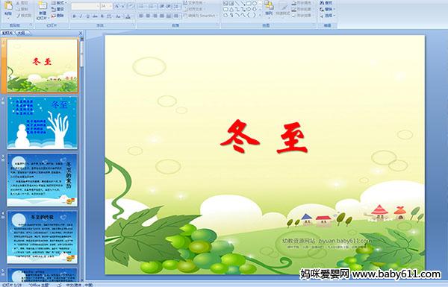Open the font name combo box
Viewport: 448px width, 287px height.
pyautogui.click(x=85, y=6)
